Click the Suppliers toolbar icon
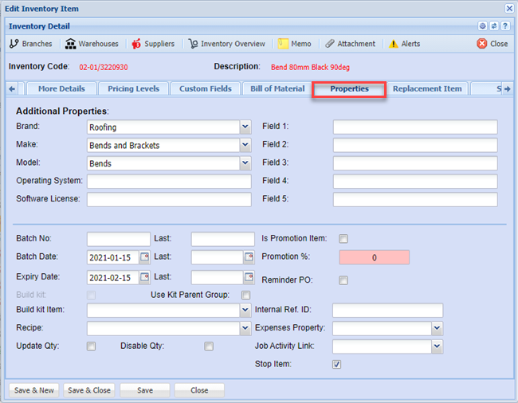This screenshot has width=518, height=403. (x=136, y=44)
